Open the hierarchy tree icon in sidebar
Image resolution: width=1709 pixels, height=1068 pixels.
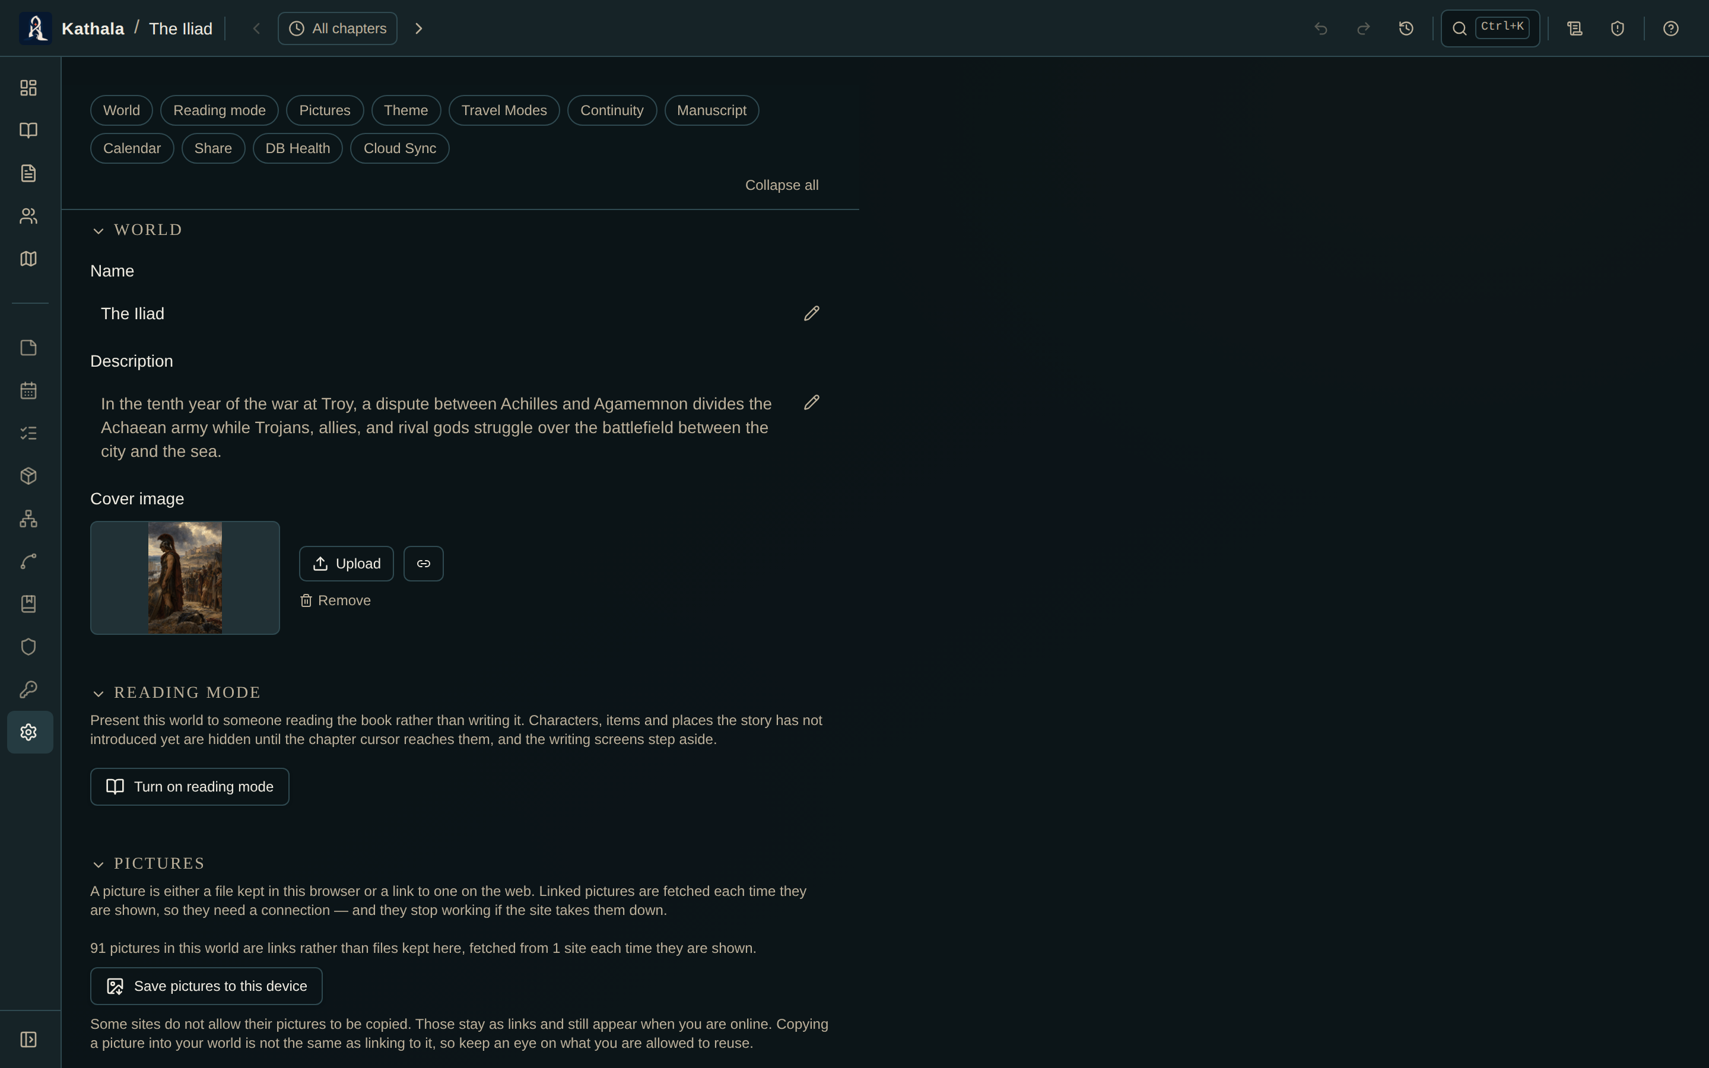(x=28, y=519)
